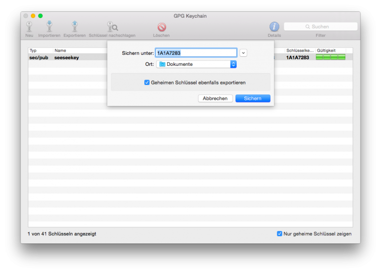This screenshot has width=381, height=273.
Task: Click the red Löschen icon
Action: pos(161,27)
